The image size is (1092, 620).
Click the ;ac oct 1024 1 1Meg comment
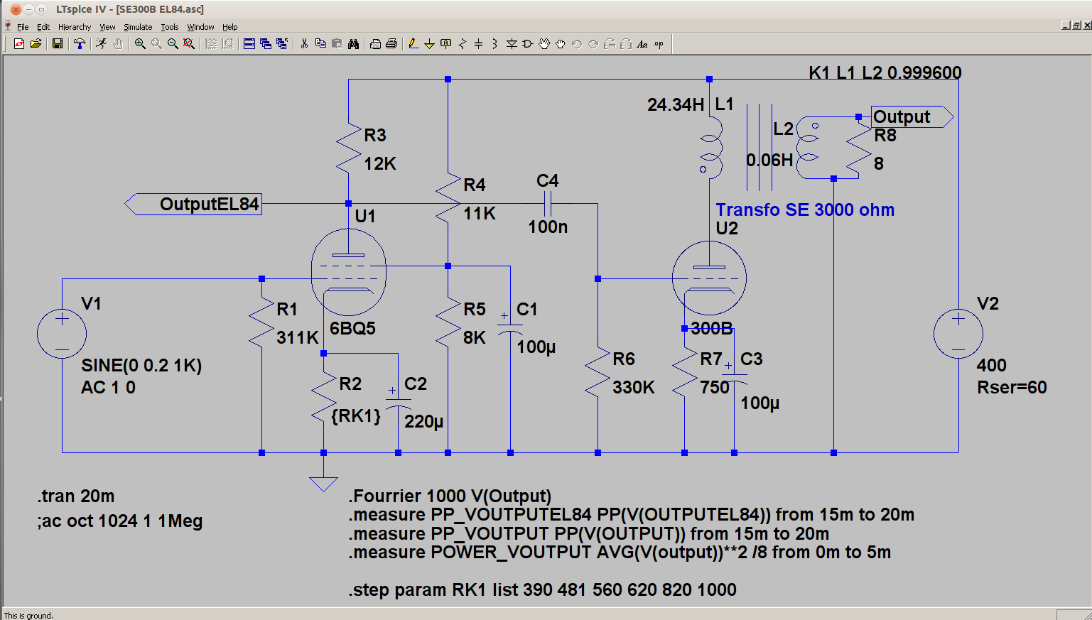120,521
